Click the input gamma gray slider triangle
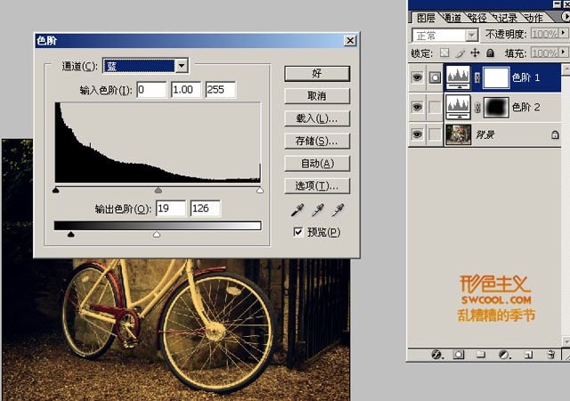 click(159, 190)
